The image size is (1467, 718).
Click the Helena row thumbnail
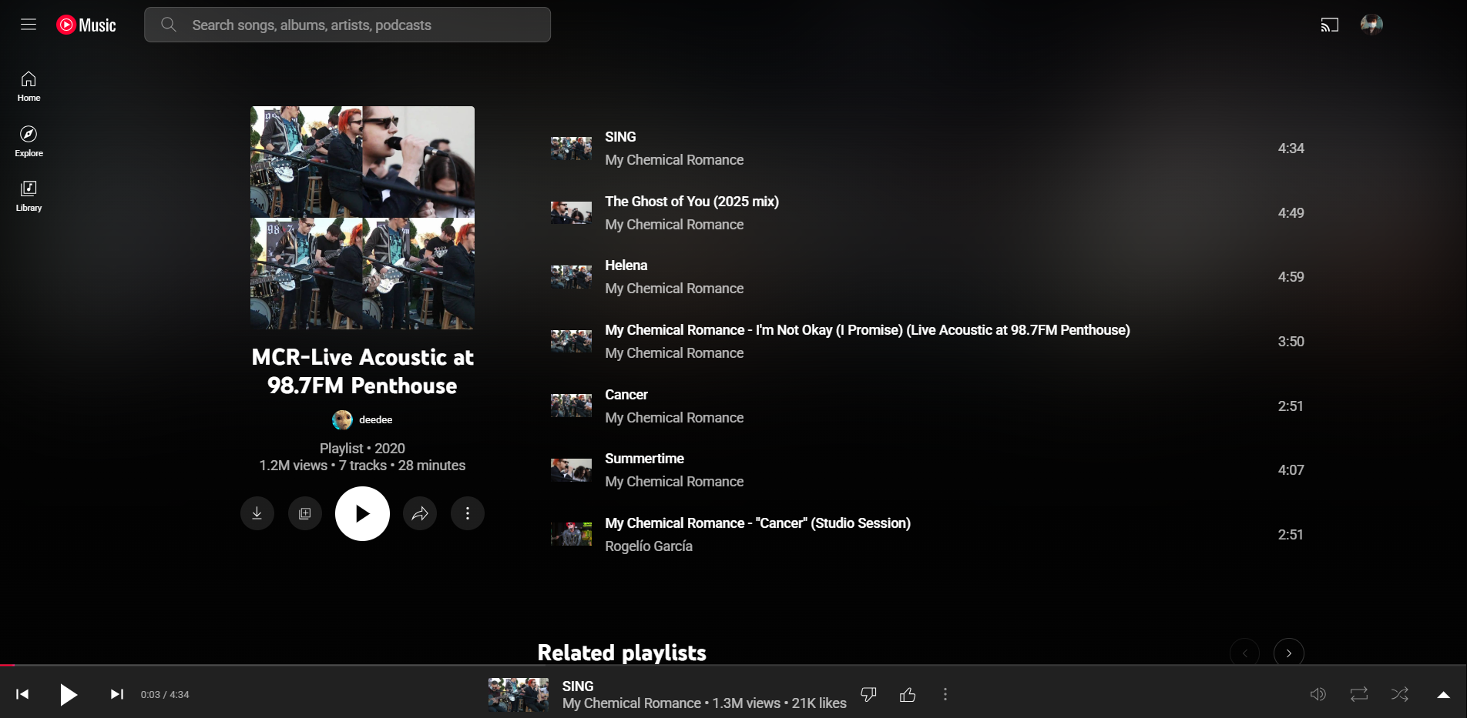(571, 277)
